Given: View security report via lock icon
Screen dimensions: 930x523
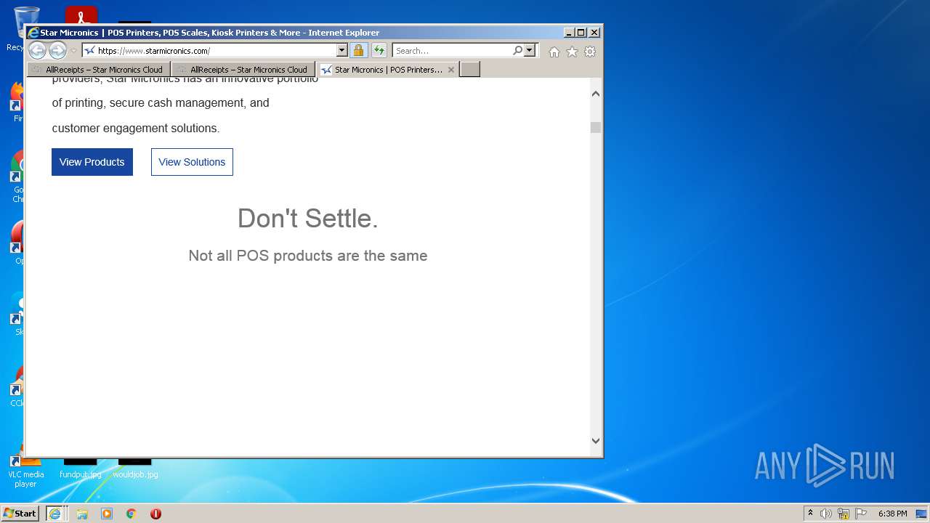Looking at the screenshot, I should 358,51.
